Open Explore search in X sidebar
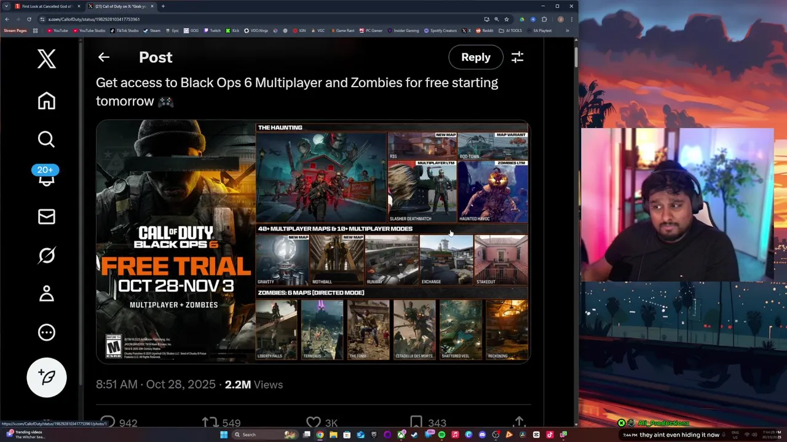 (47, 139)
